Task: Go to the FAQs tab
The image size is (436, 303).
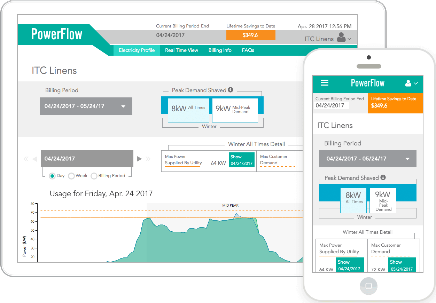Action: click(x=248, y=50)
